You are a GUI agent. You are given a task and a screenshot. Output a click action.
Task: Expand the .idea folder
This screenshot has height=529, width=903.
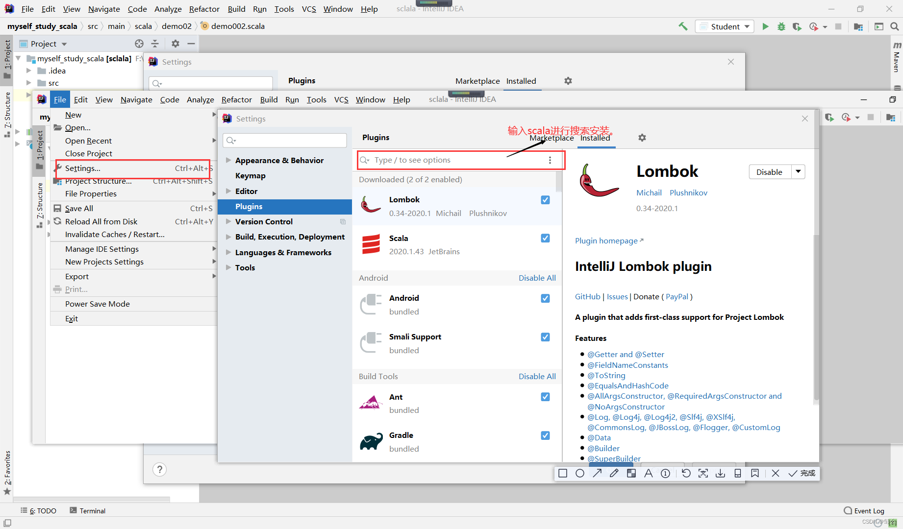click(x=29, y=71)
